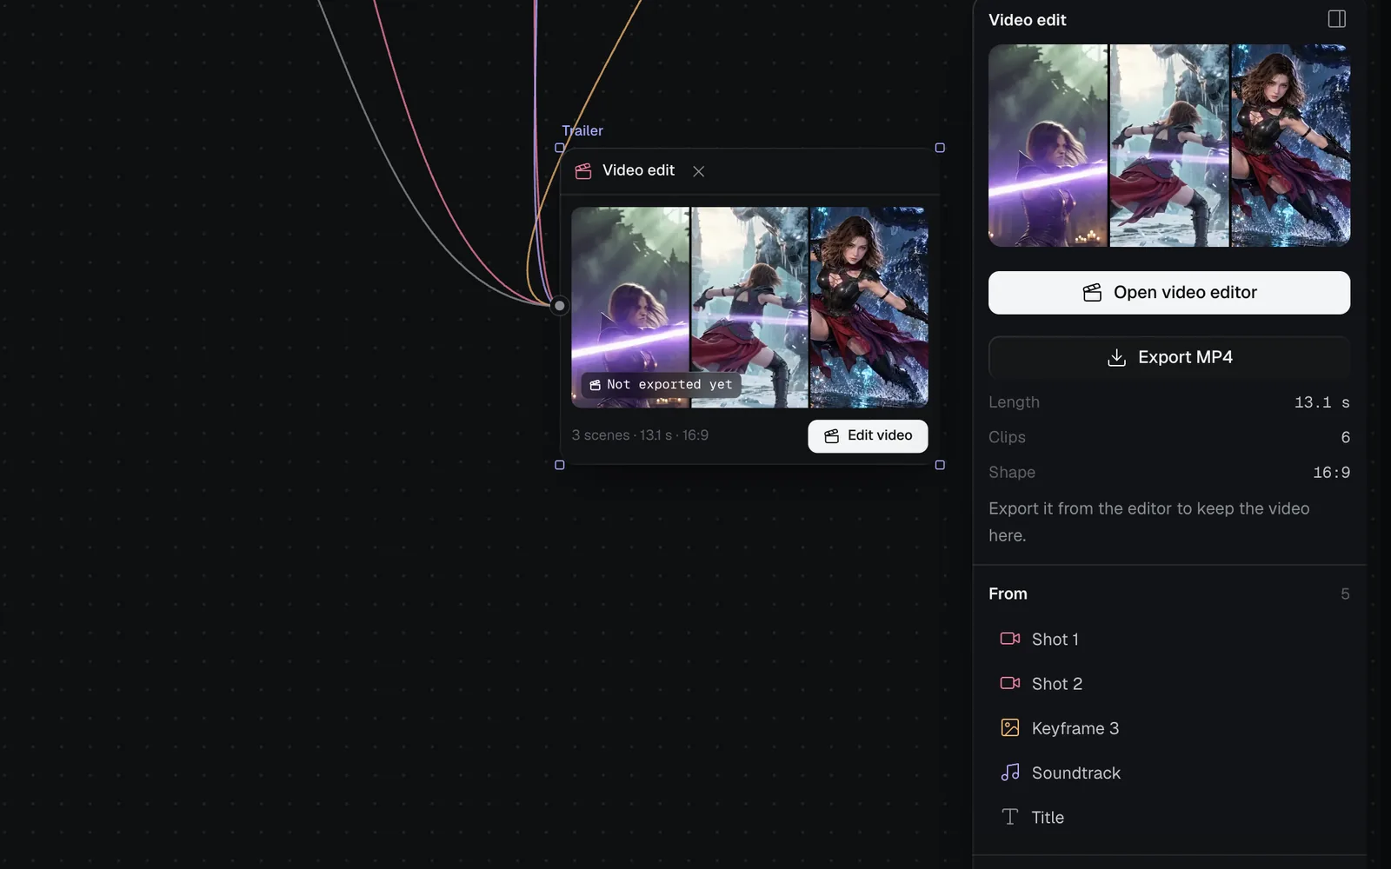Click the clapperboard icon in node header
The height and width of the screenshot is (869, 1391).
[583, 171]
